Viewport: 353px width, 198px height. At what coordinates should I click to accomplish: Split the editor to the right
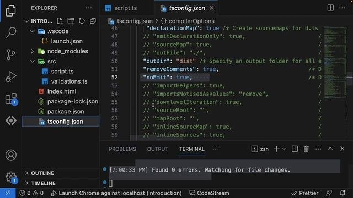(x=330, y=8)
